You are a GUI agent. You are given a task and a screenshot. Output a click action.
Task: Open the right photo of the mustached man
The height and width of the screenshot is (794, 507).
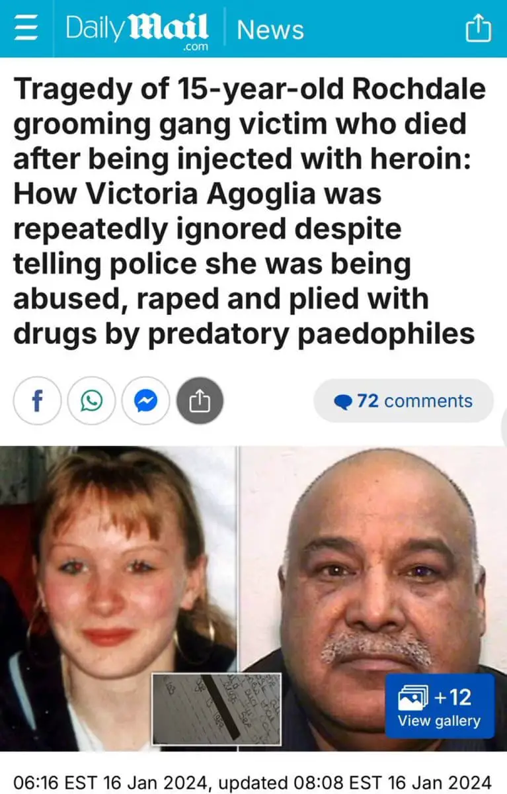coord(373,597)
